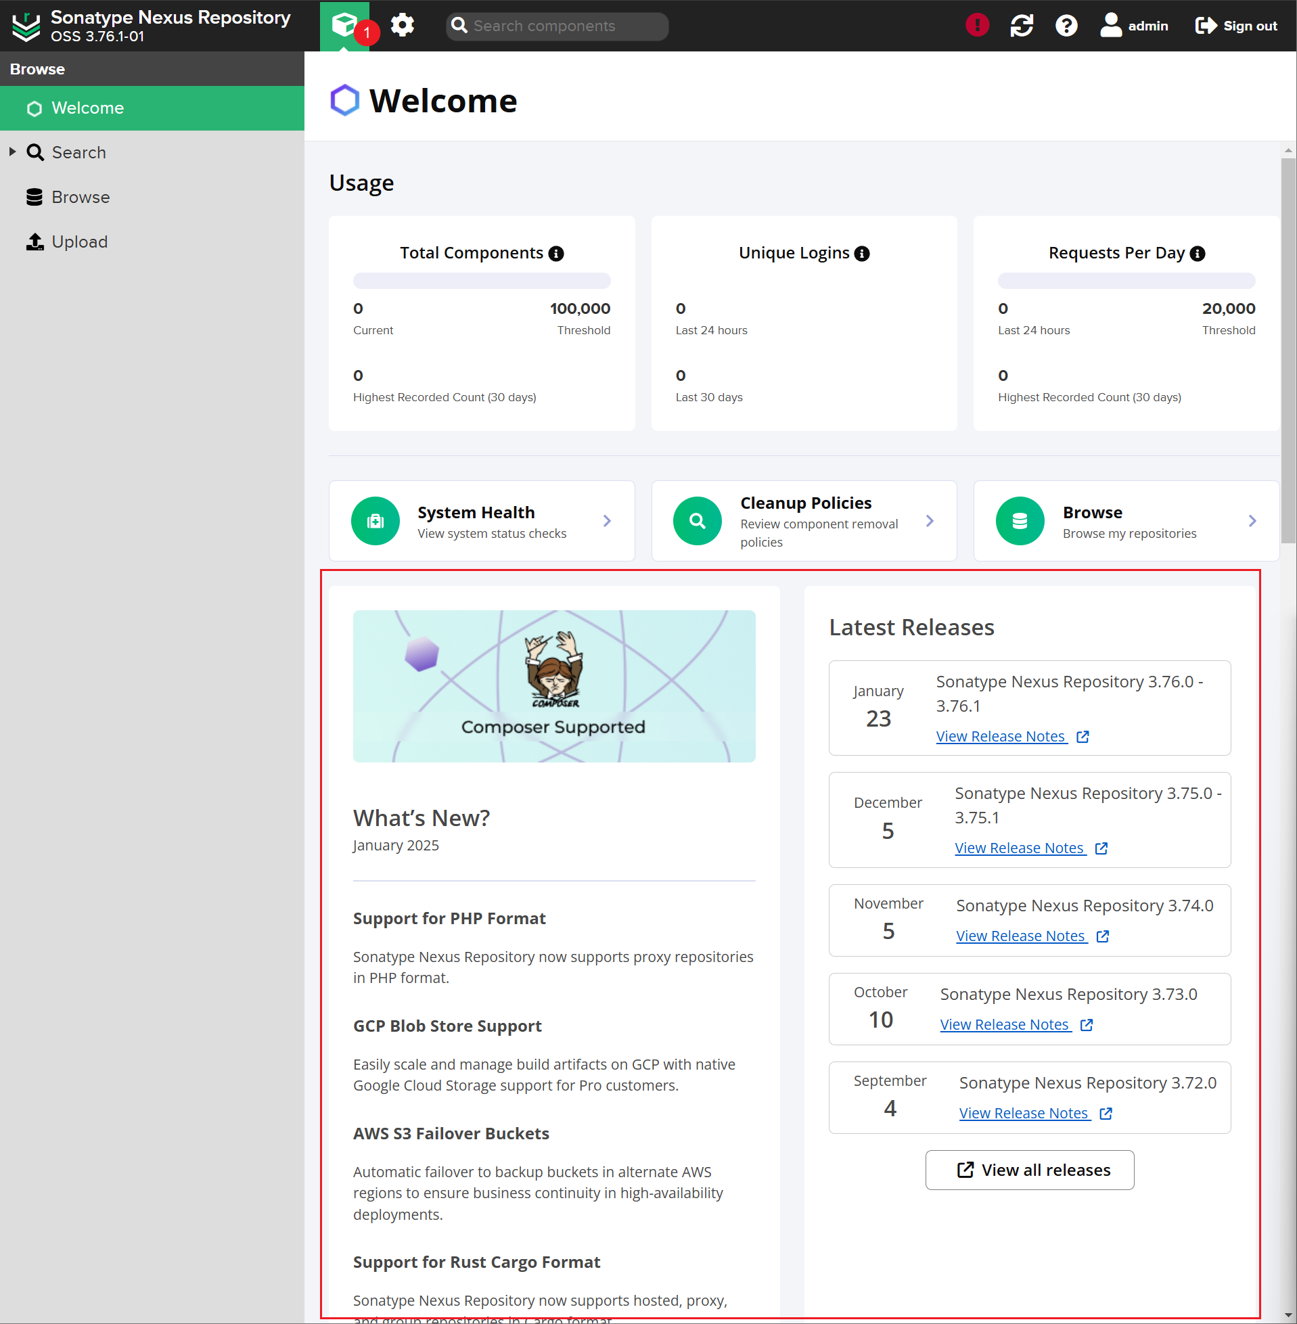The width and height of the screenshot is (1297, 1324).
Task: Click the Total Components usage progress bar
Action: (x=482, y=281)
